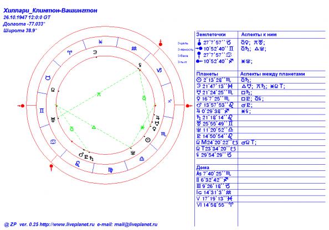Click the lunar node glyph near Taurus

pyautogui.click(x=53, y=90)
